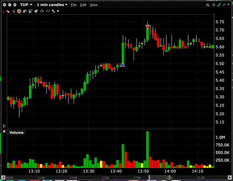Open the wrench configuration icon
Screen dimensions: 233x181
(53, 11)
